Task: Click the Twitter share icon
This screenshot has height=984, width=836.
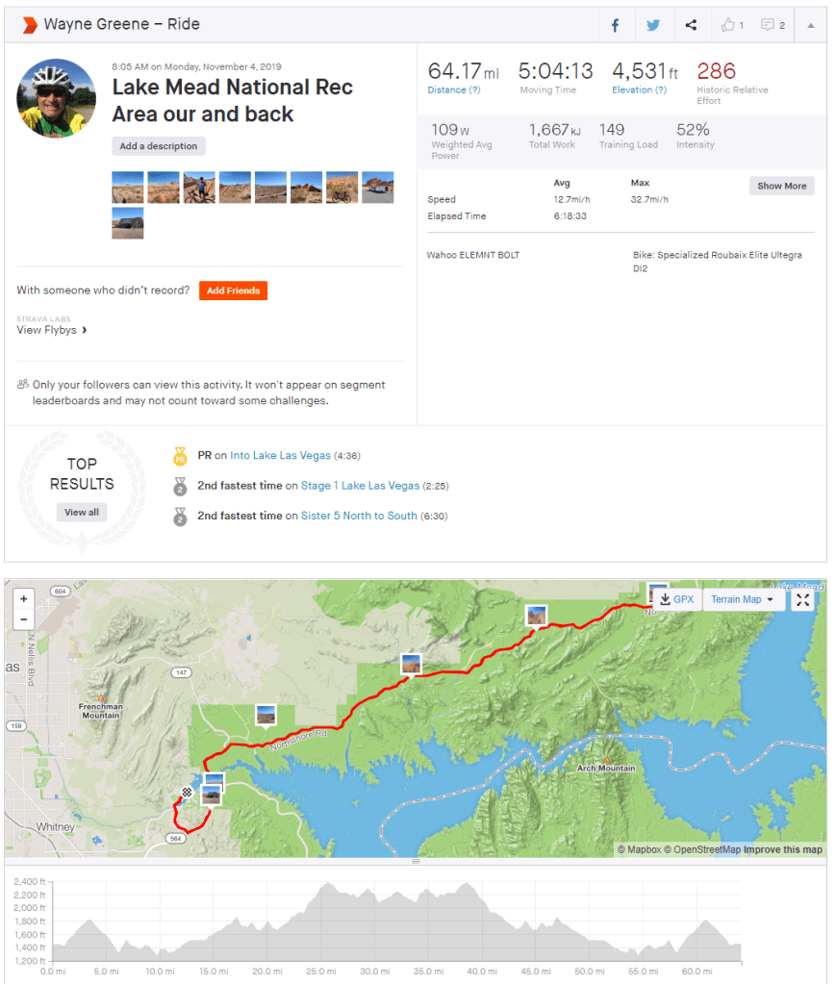Action: pyautogui.click(x=653, y=26)
